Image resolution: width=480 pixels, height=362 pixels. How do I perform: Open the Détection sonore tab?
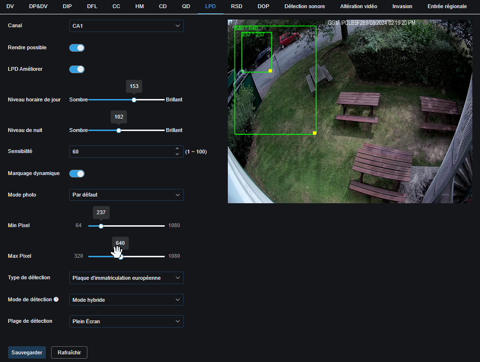[304, 6]
